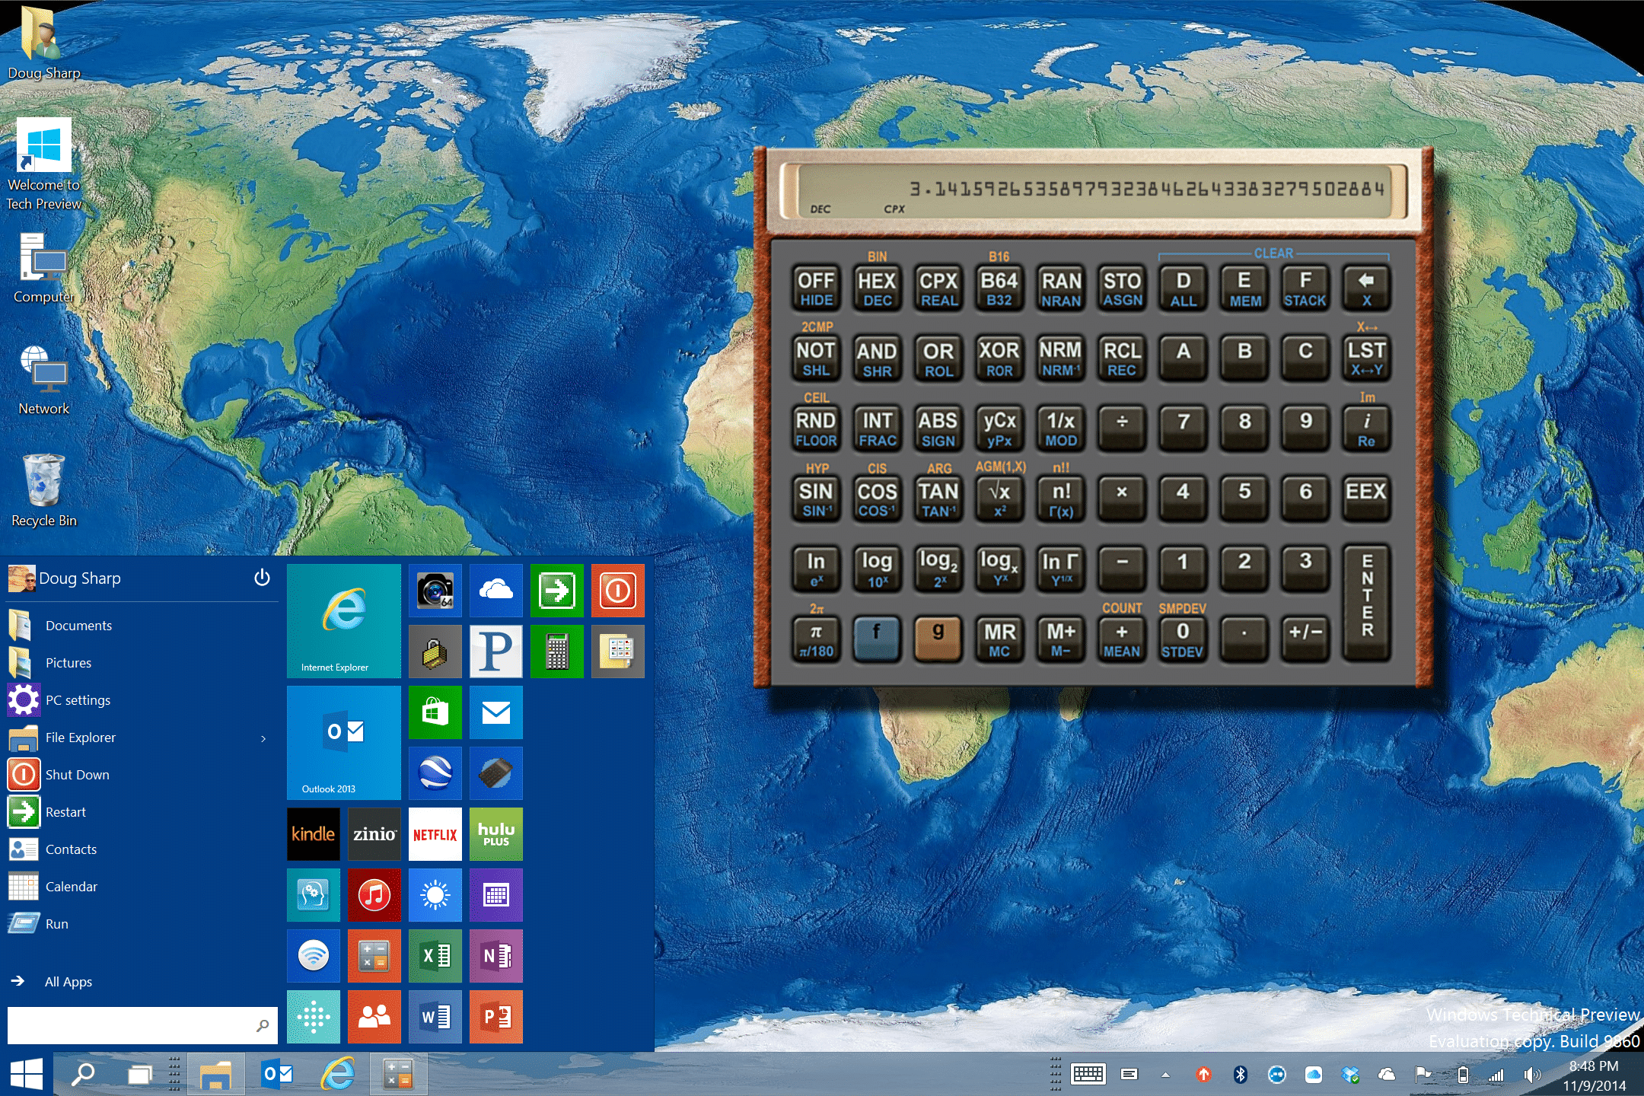Viewport: 1644px width, 1096px height.
Task: Open the Excel tile
Action: (x=435, y=956)
